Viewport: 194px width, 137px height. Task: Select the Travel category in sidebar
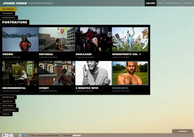click(6, 114)
